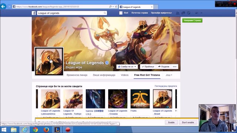
Task: Reload the page with refresh icon
Action: tap(116, 7)
